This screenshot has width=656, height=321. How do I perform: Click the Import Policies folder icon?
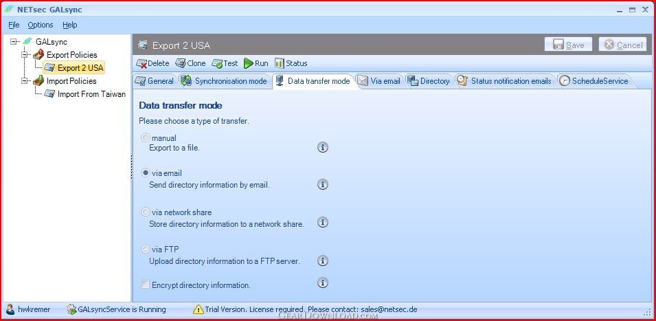tap(38, 80)
